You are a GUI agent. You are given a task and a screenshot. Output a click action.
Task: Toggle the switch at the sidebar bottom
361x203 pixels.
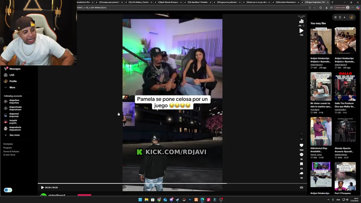point(8,190)
